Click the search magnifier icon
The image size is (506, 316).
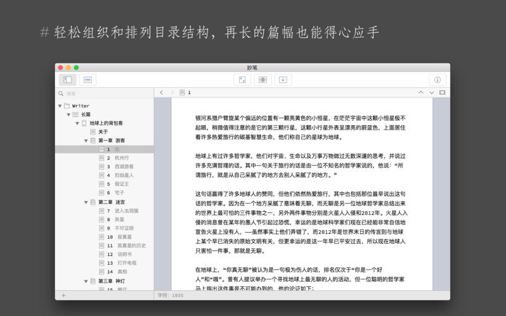coord(61,94)
